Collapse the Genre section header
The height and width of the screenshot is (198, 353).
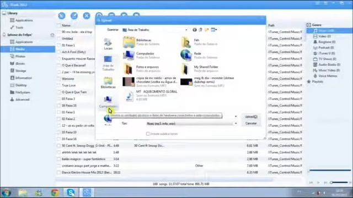coord(309,25)
